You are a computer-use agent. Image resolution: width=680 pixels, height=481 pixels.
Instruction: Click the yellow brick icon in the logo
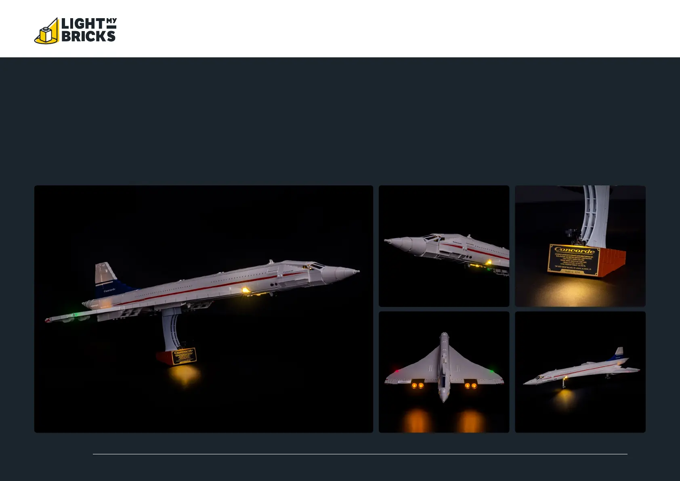(x=47, y=31)
